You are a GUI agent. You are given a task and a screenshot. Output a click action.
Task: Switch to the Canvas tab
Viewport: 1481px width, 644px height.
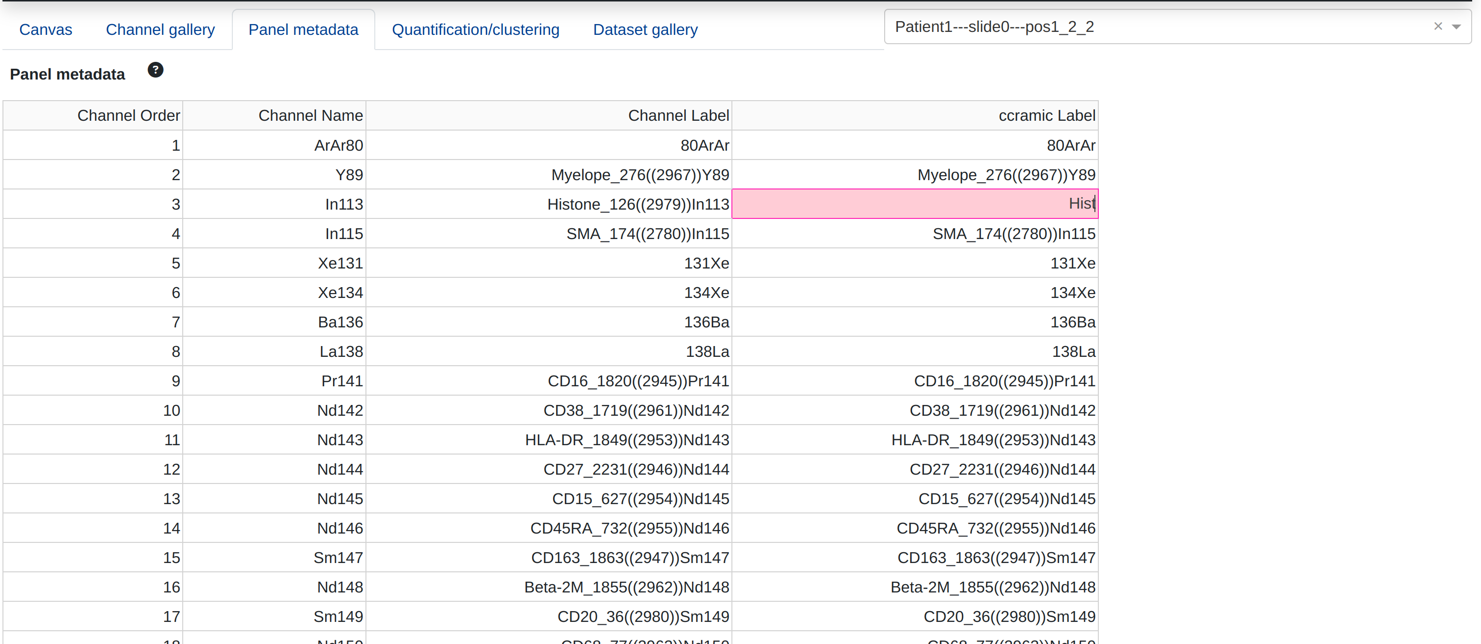click(x=45, y=30)
